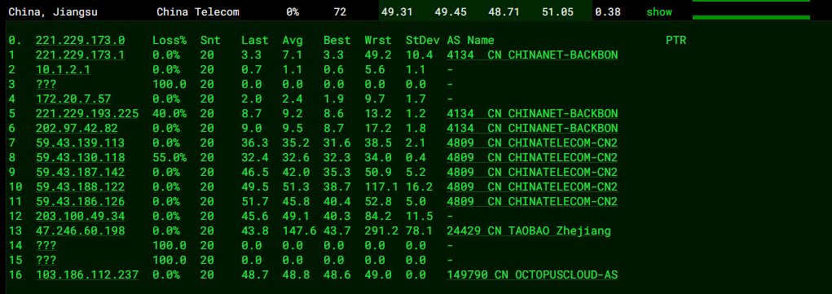This screenshot has width=832, height=294.
Task: Open hop 7 IP 59.43.139.113
Action: (80, 143)
